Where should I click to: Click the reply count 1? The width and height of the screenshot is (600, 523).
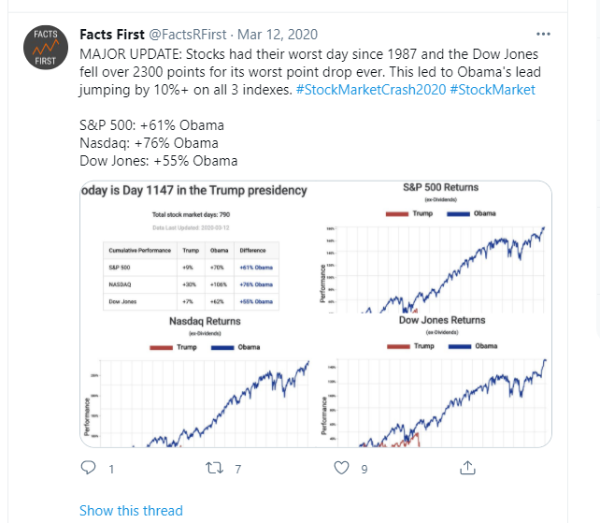[111, 469]
